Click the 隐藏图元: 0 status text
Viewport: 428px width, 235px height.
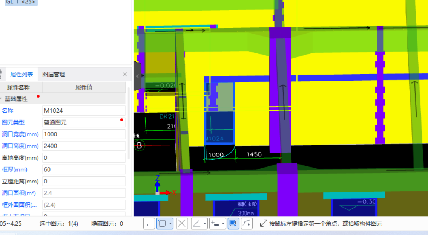point(107,224)
